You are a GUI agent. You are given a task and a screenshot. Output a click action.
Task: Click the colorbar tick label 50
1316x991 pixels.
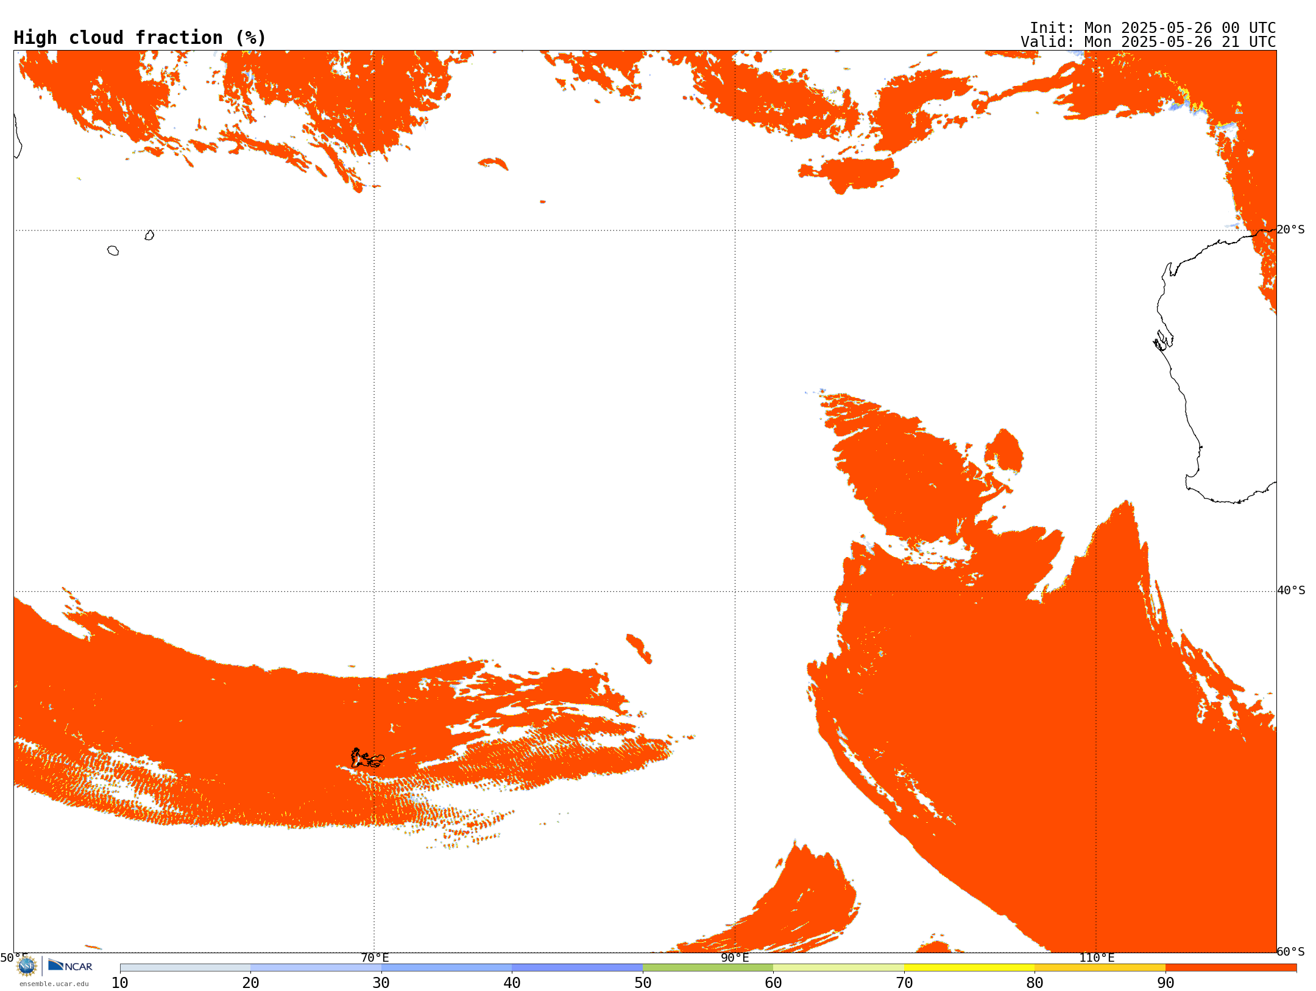click(643, 983)
